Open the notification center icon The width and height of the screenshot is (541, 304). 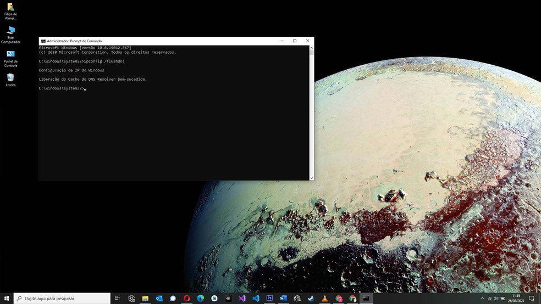click(x=532, y=299)
